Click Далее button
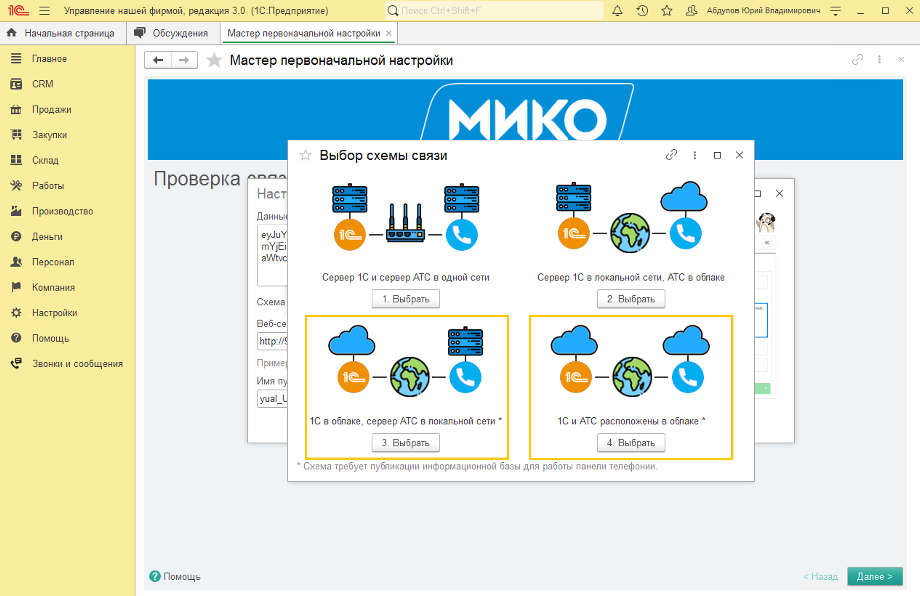 click(x=875, y=576)
